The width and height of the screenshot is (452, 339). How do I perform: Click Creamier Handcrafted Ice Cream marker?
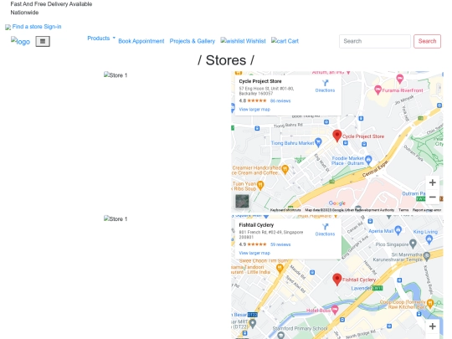click(285, 169)
